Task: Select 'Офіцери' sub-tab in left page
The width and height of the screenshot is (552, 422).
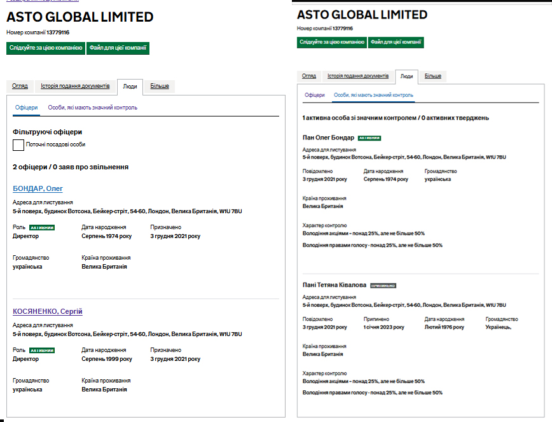Action: tap(26, 108)
